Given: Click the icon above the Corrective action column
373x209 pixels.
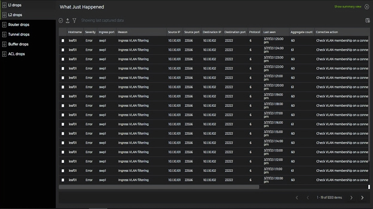Looking at the screenshot, I should tap(367, 20).
